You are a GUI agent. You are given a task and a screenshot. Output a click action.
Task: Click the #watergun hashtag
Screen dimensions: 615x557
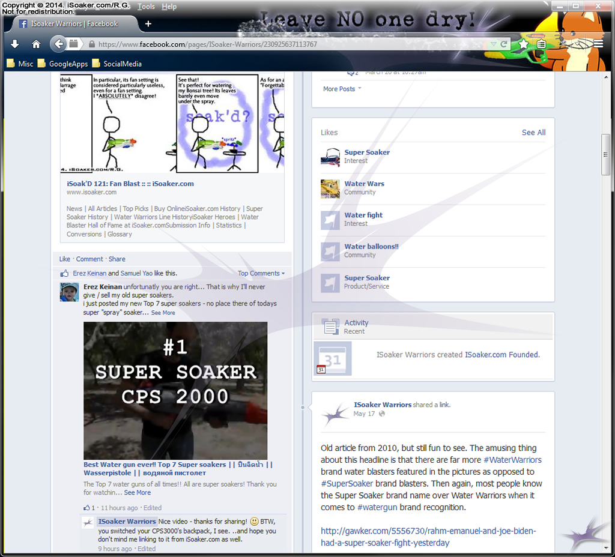tap(377, 507)
